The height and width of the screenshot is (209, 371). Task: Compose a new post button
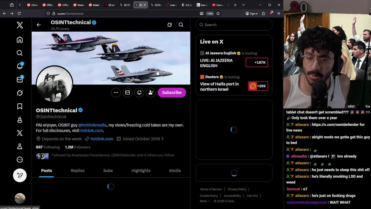pyautogui.click(x=20, y=175)
